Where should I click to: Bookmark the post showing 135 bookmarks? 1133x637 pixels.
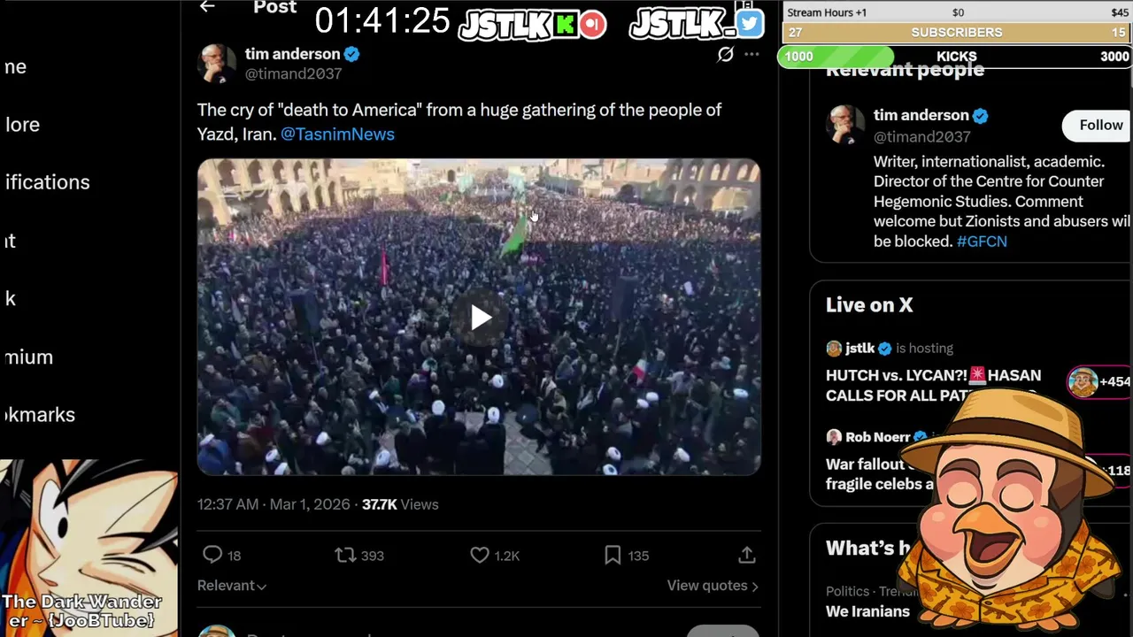tap(613, 555)
